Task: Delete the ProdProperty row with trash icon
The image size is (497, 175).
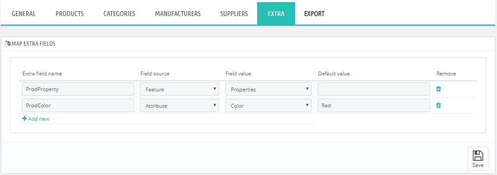Action: (438, 89)
